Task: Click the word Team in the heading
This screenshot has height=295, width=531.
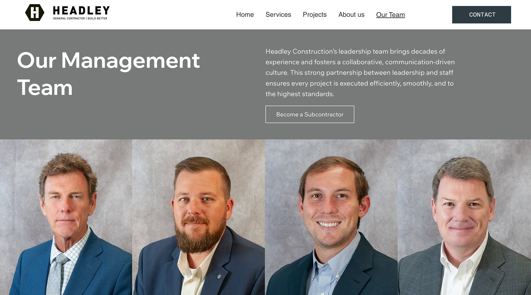Action: pyautogui.click(x=45, y=88)
